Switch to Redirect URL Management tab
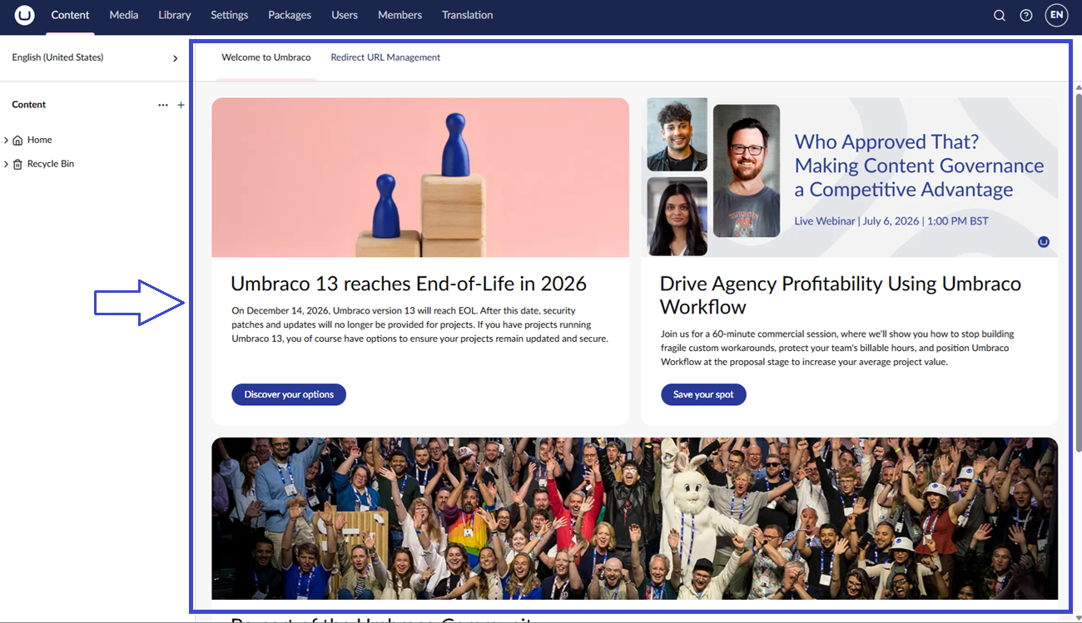The image size is (1082, 623). [x=385, y=57]
